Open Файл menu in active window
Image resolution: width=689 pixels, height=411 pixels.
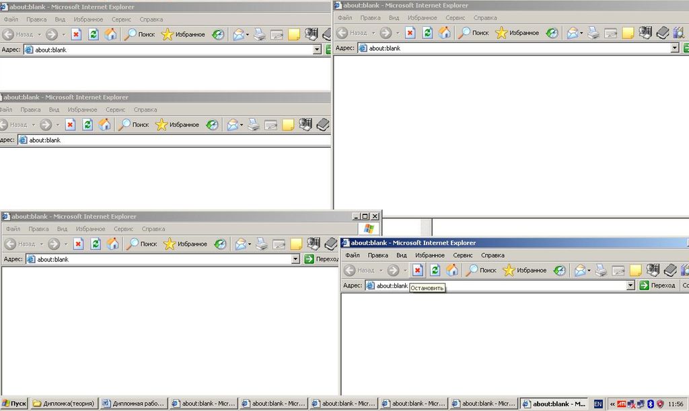click(x=353, y=255)
